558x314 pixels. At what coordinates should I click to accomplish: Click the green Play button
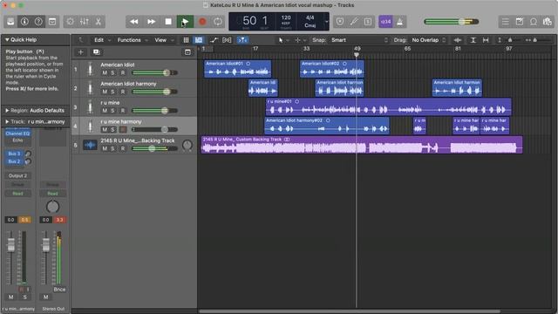tap(185, 22)
